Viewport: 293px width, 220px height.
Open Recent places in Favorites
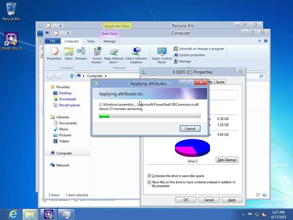(x=66, y=105)
